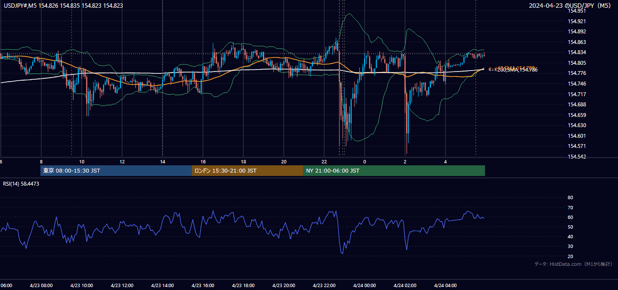Click RSI scale level 70
618x290 pixels.
pyautogui.click(x=570, y=207)
